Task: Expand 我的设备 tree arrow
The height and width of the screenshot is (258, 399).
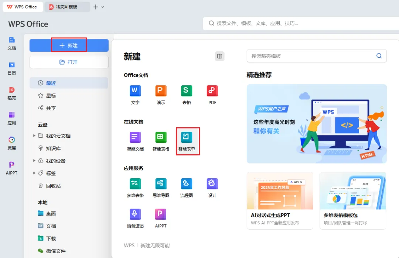Action: point(34,161)
